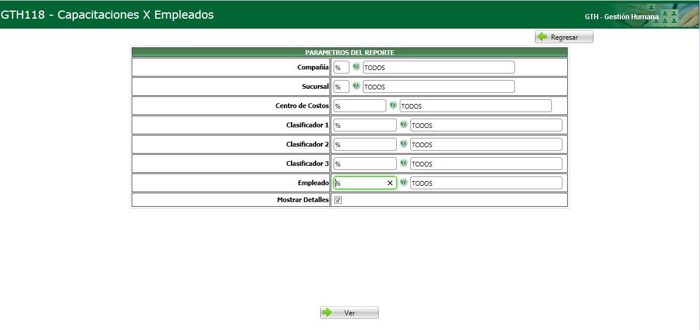Click the PARAMETROS DEL REPORTE header
The image size is (700, 330).
(x=349, y=53)
